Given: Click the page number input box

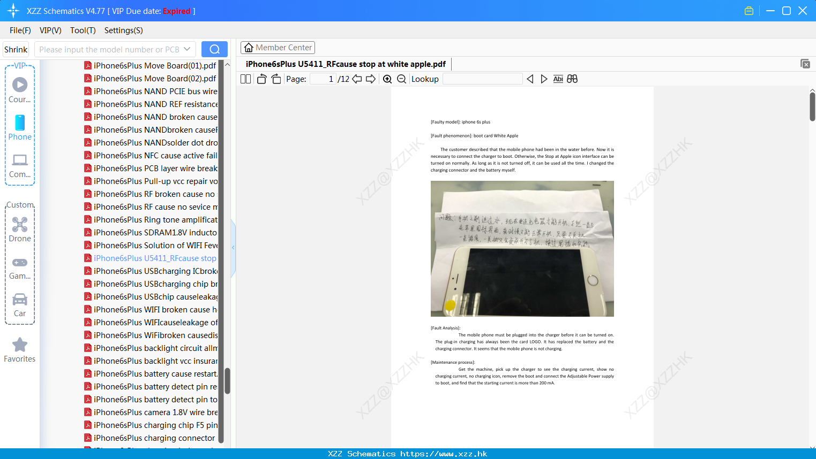Looking at the screenshot, I should pyautogui.click(x=323, y=79).
